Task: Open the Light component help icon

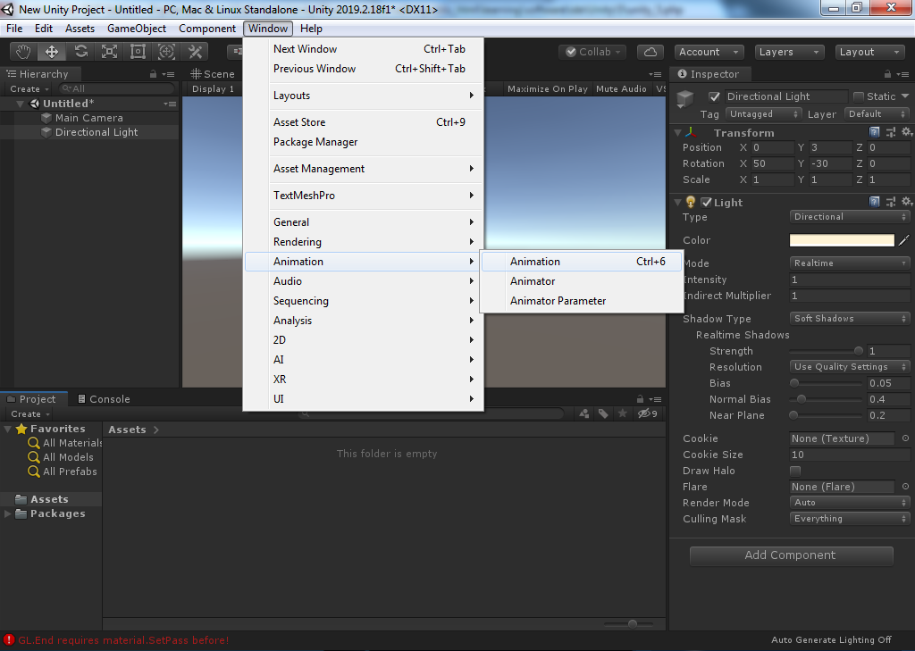Action: coord(875,203)
